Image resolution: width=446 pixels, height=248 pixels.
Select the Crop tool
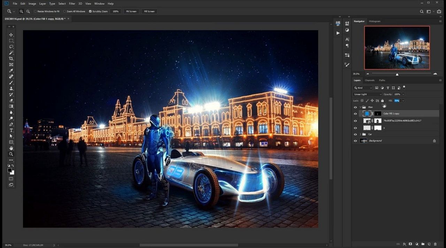(x=11, y=58)
